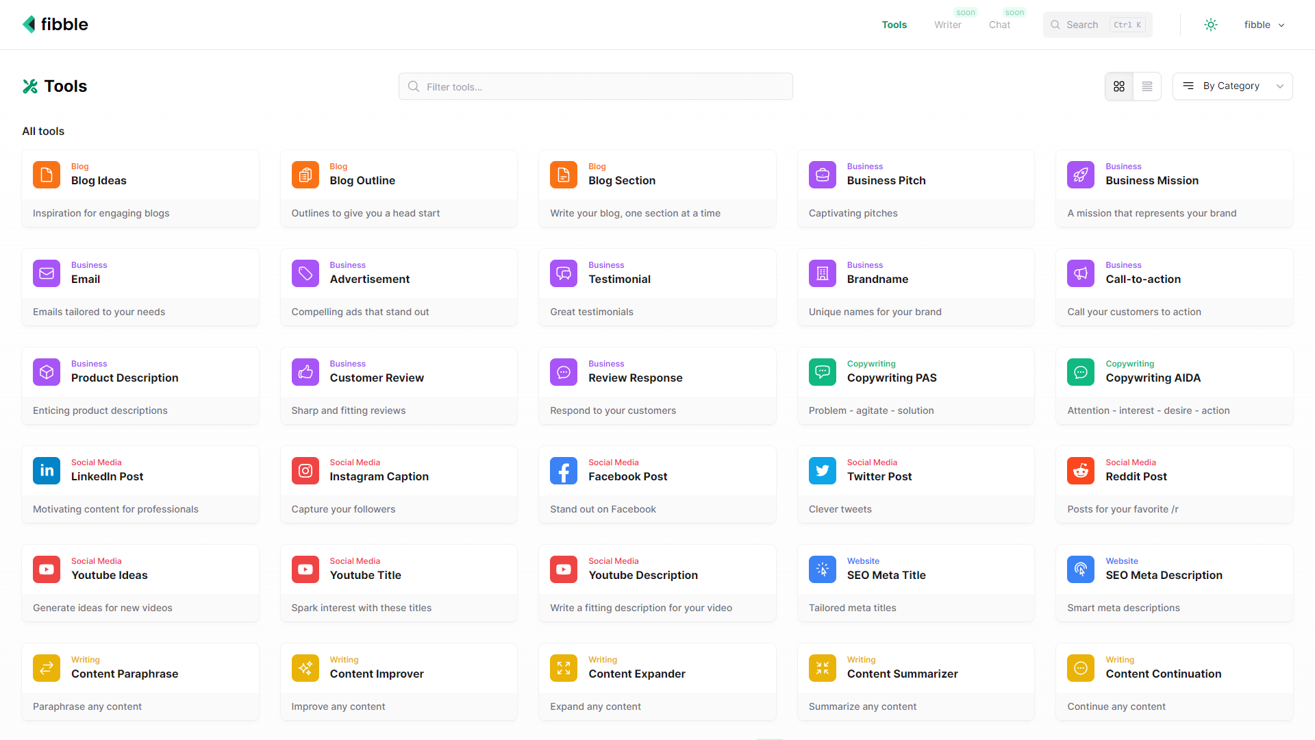Switch to grid view layout
This screenshot has width=1315, height=740.
1119,86
